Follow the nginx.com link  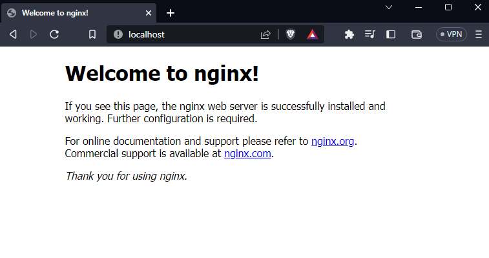(247, 154)
